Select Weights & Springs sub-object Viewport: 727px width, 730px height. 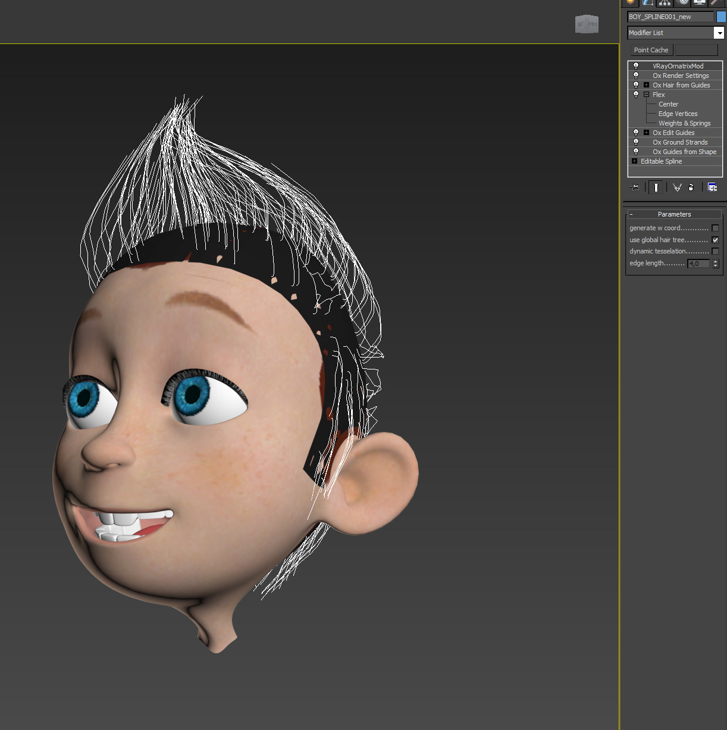tap(684, 123)
